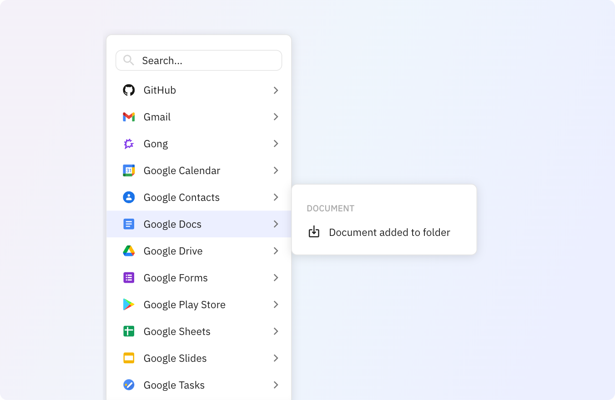Choose Gmail from the app list

tap(199, 117)
